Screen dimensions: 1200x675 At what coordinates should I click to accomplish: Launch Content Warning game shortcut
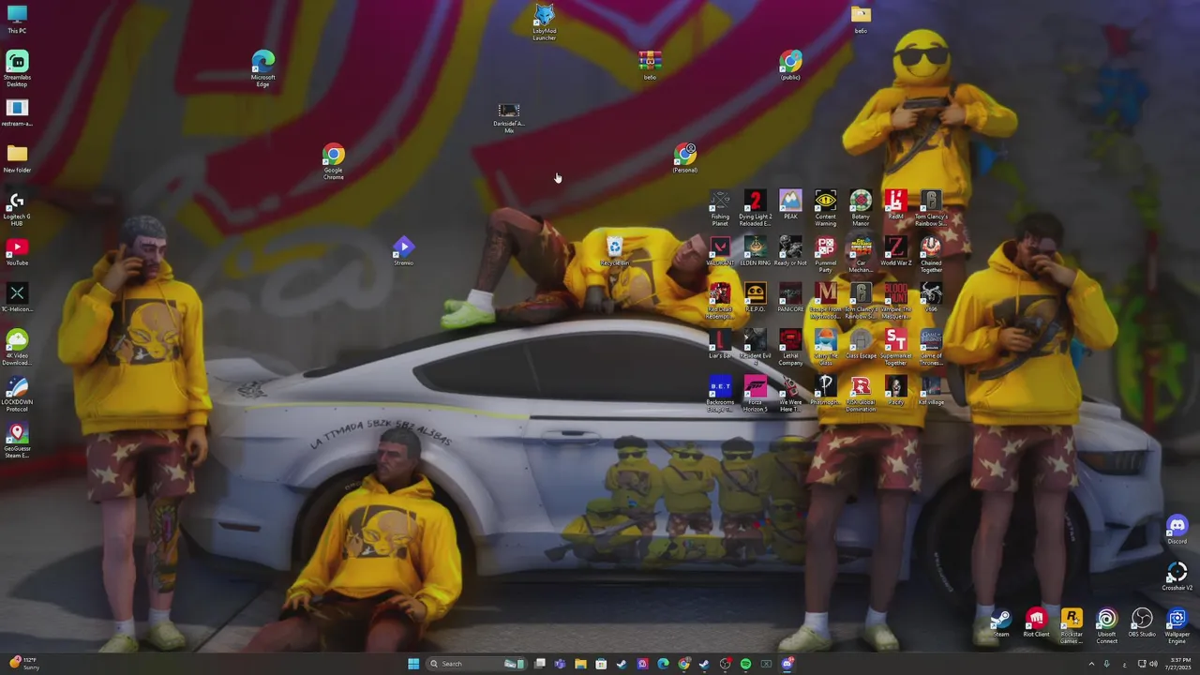point(825,208)
